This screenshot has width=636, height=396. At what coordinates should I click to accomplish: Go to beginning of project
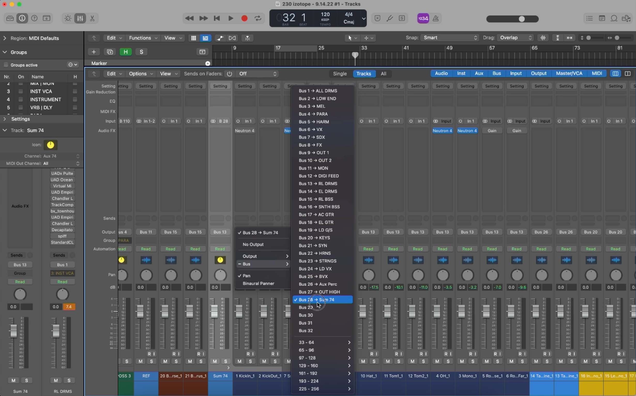tap(217, 18)
